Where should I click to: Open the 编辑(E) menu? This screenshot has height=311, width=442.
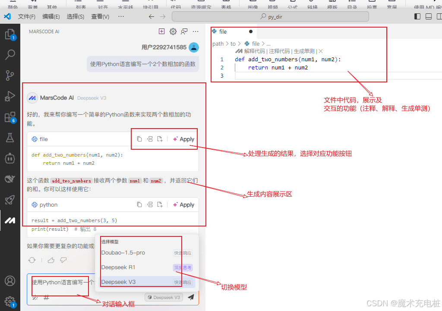pyautogui.click(x=51, y=17)
